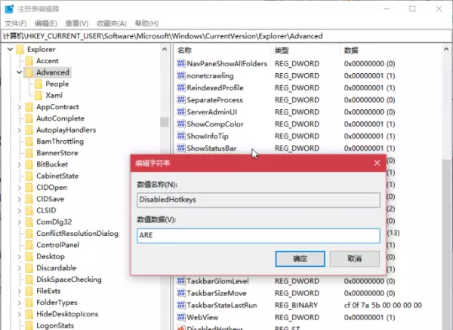Viewport: 453px width, 330px height.
Task: Select the BannerStore tree item
Action: 57,153
